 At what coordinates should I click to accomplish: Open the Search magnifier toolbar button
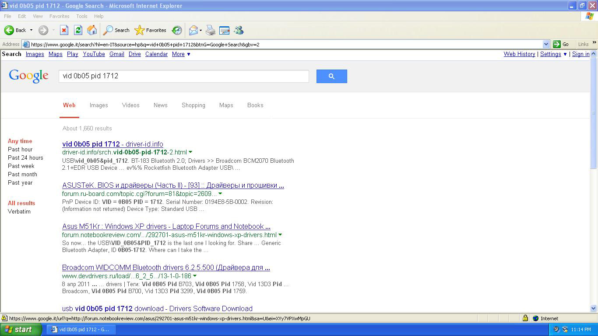tap(116, 30)
